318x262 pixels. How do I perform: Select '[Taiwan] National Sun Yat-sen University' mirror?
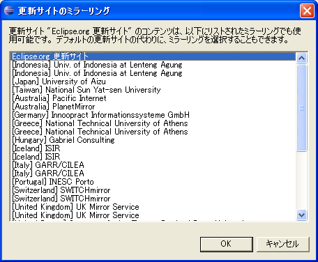[153, 90]
